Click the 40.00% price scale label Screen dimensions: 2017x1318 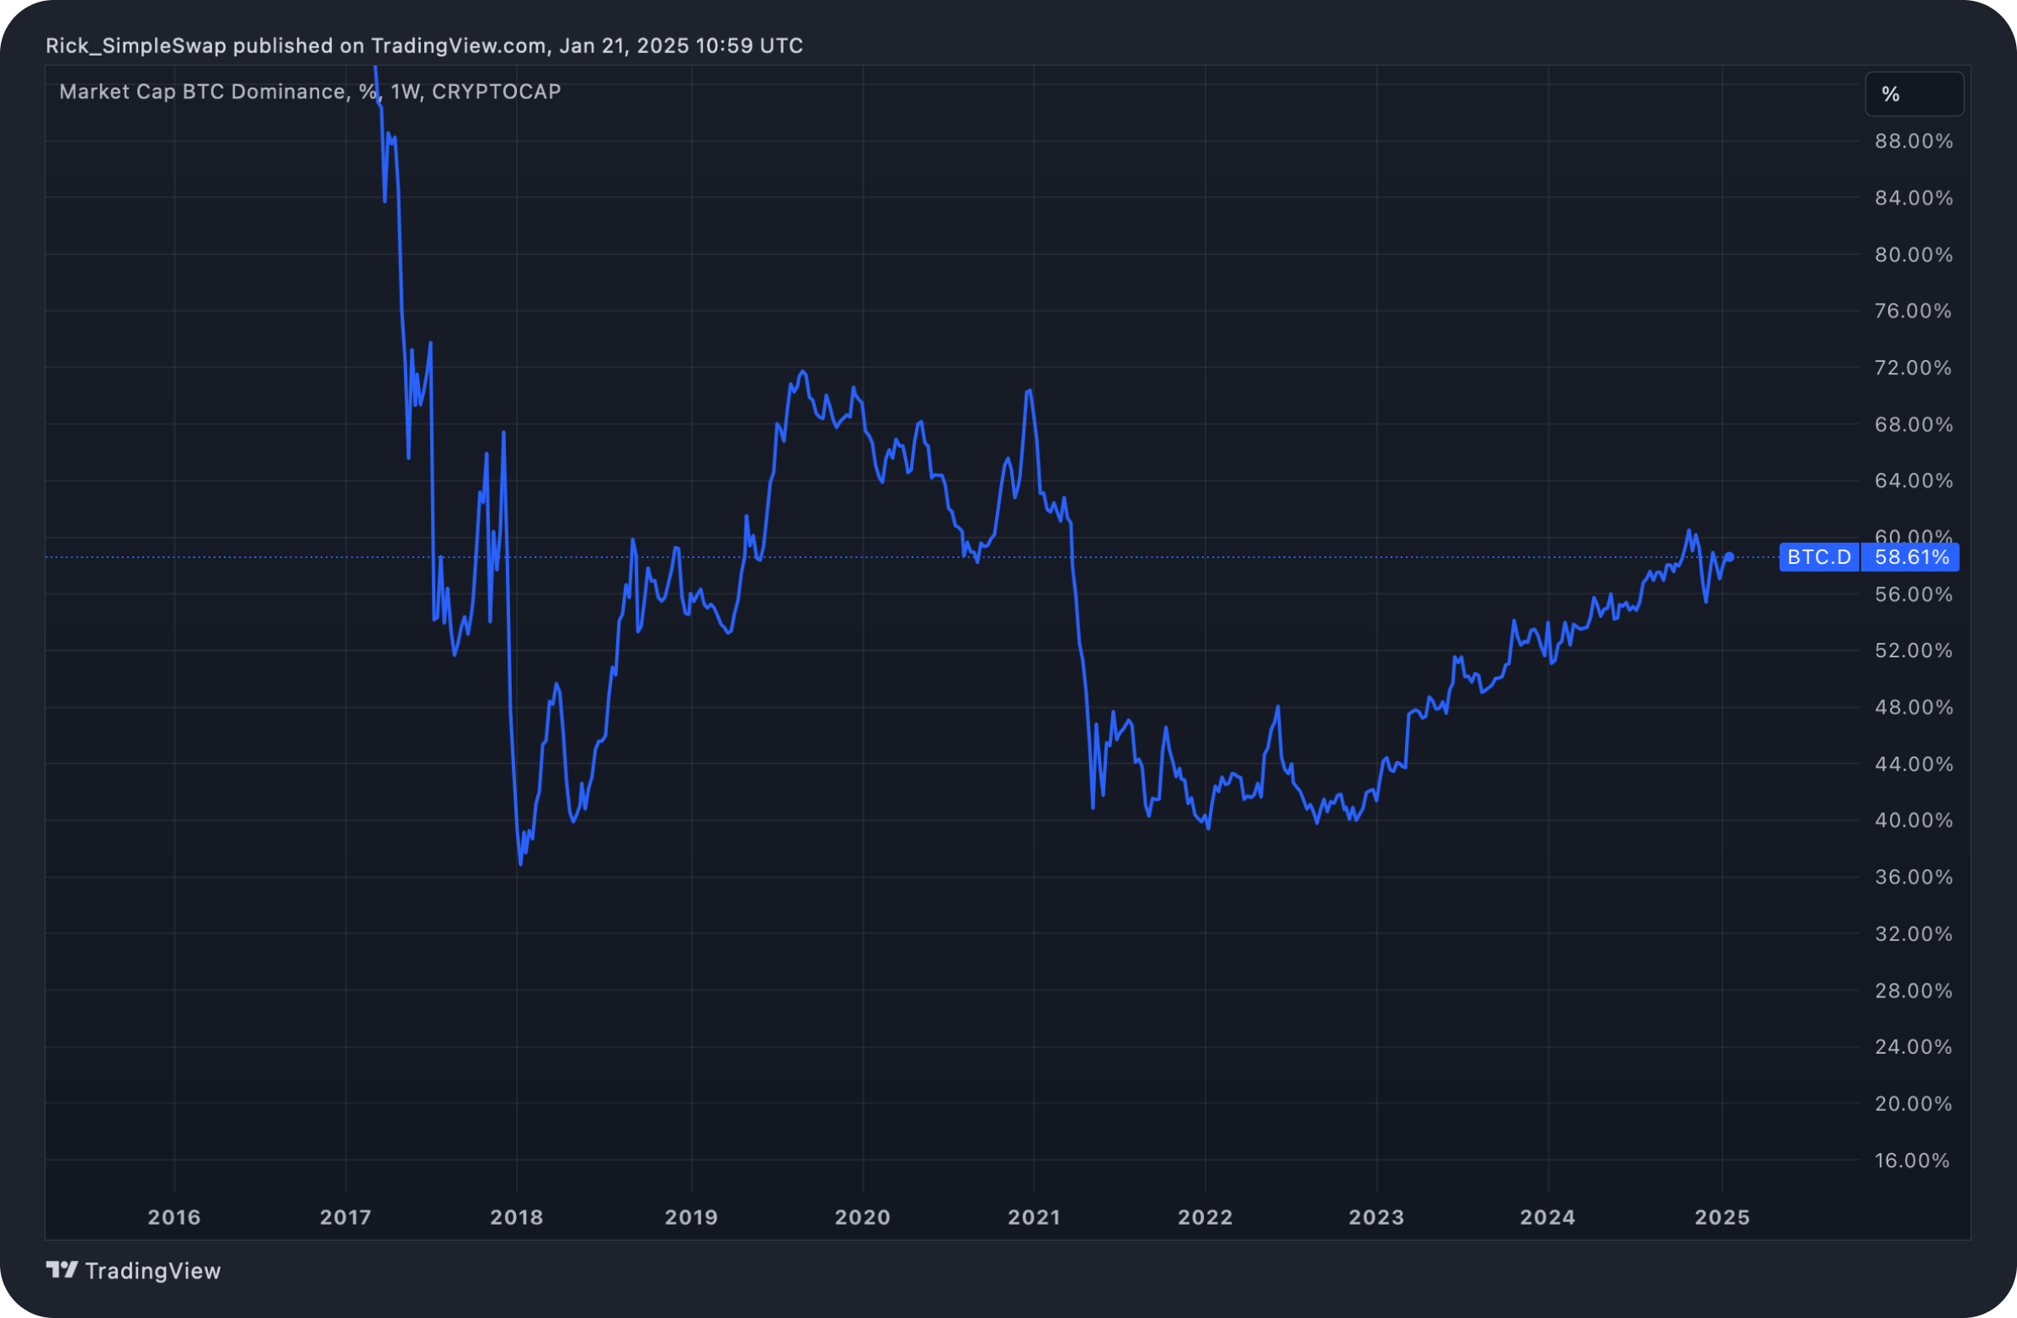1913,821
